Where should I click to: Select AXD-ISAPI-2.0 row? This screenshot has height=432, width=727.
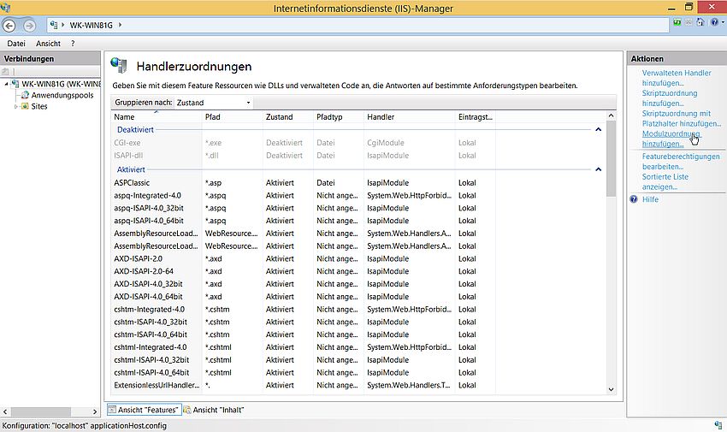tap(304, 258)
